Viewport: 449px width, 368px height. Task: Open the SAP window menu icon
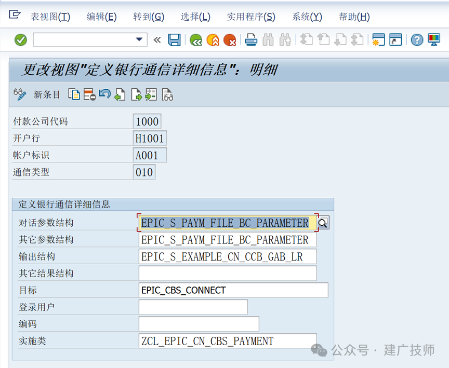[x=15, y=15]
